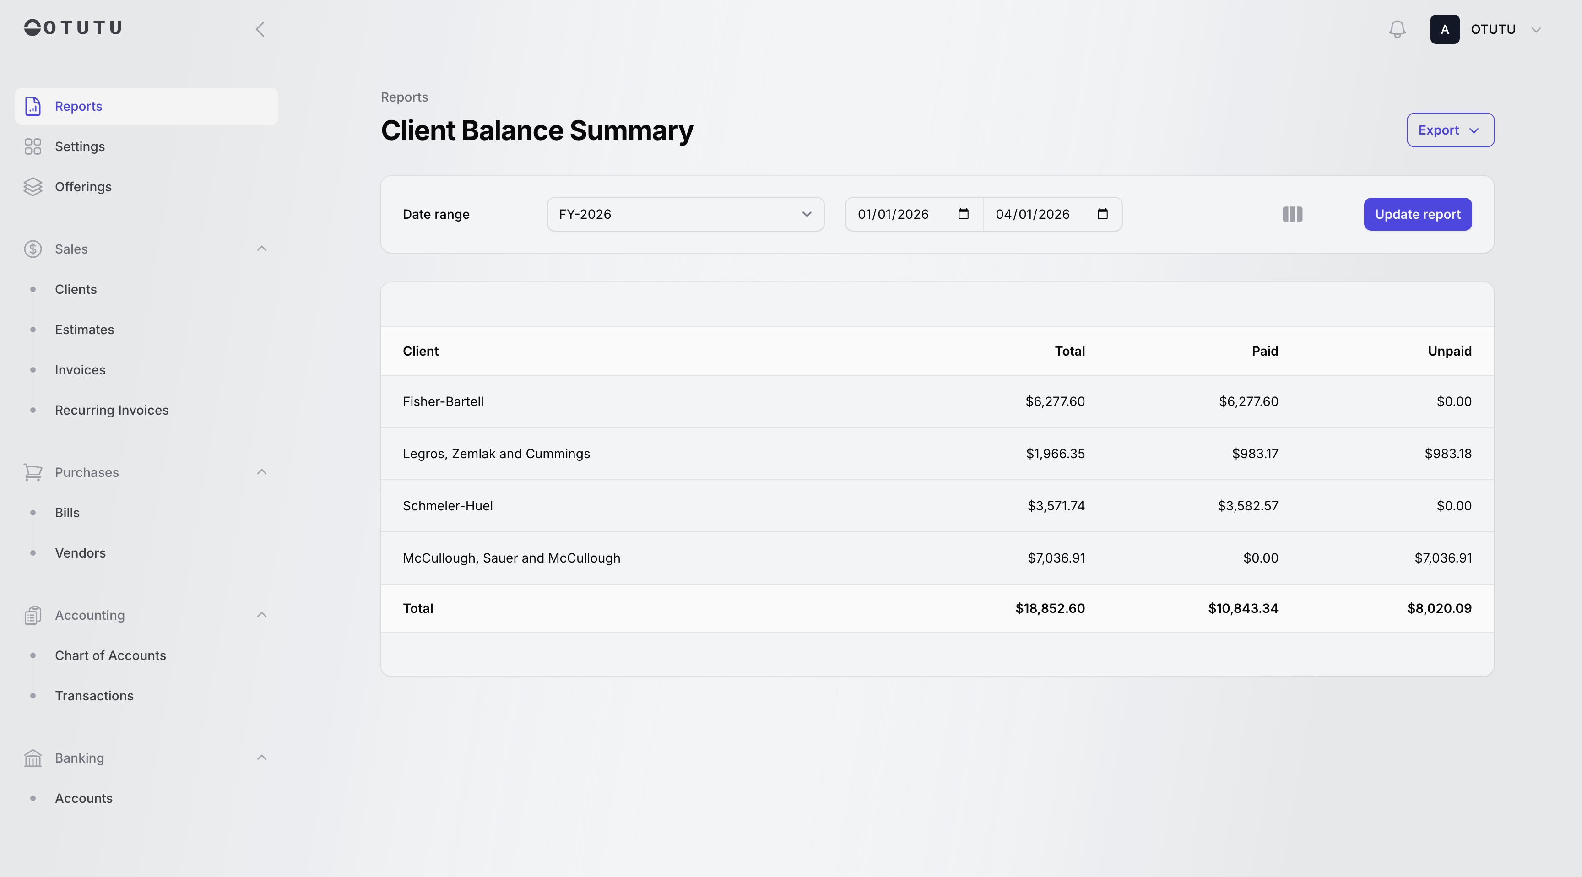
Task: Collapse the Sales section
Action: coord(262,249)
